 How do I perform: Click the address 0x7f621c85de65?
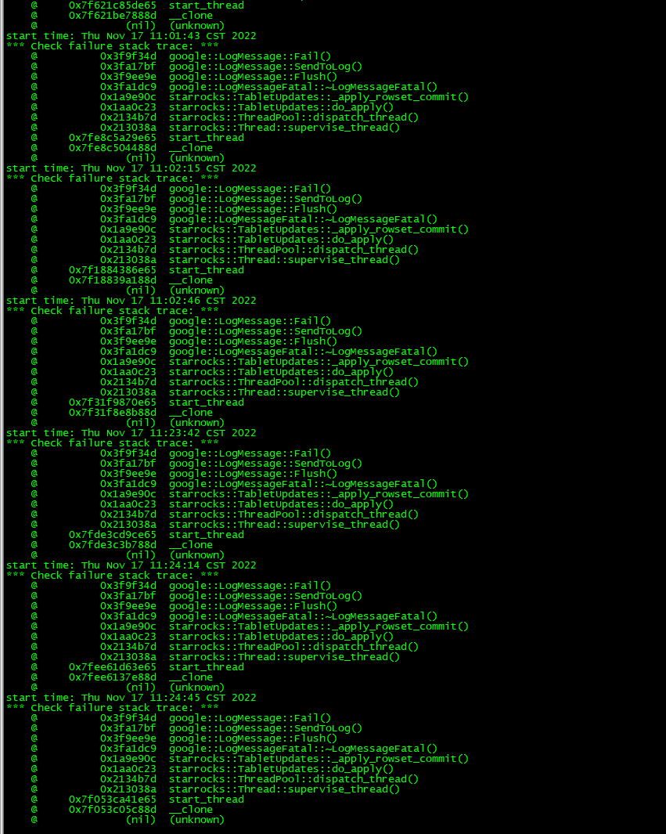[x=113, y=5]
